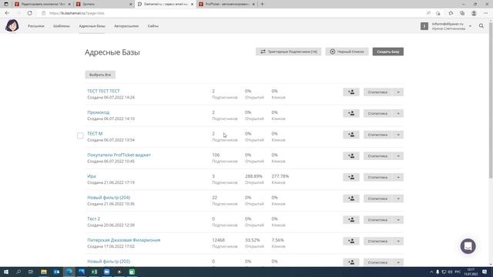Click the page vertical scrollbar
The width and height of the screenshot is (493, 277).
(x=491, y=101)
